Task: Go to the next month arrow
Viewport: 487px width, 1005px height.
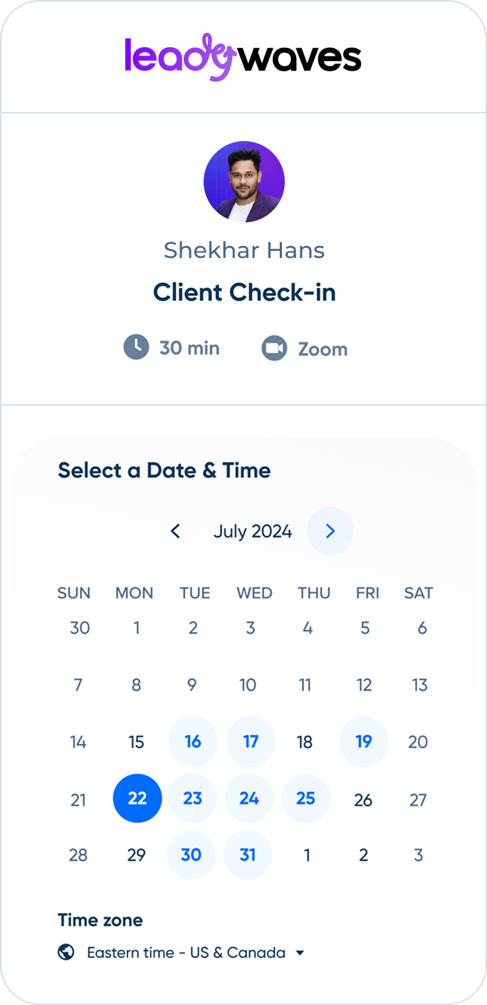Action: [x=330, y=531]
